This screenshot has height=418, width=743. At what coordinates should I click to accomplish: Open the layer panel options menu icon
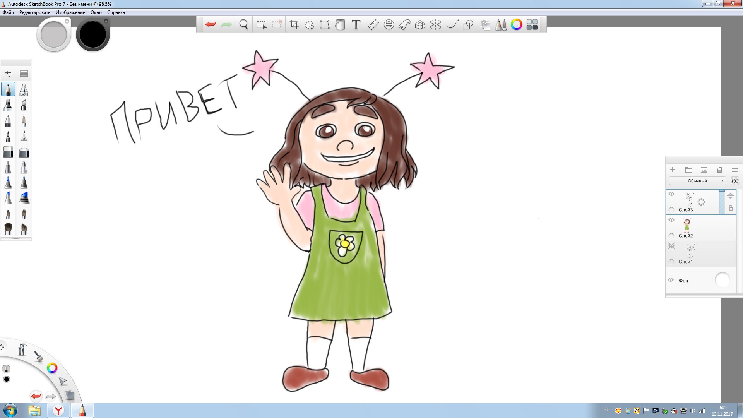tap(734, 170)
